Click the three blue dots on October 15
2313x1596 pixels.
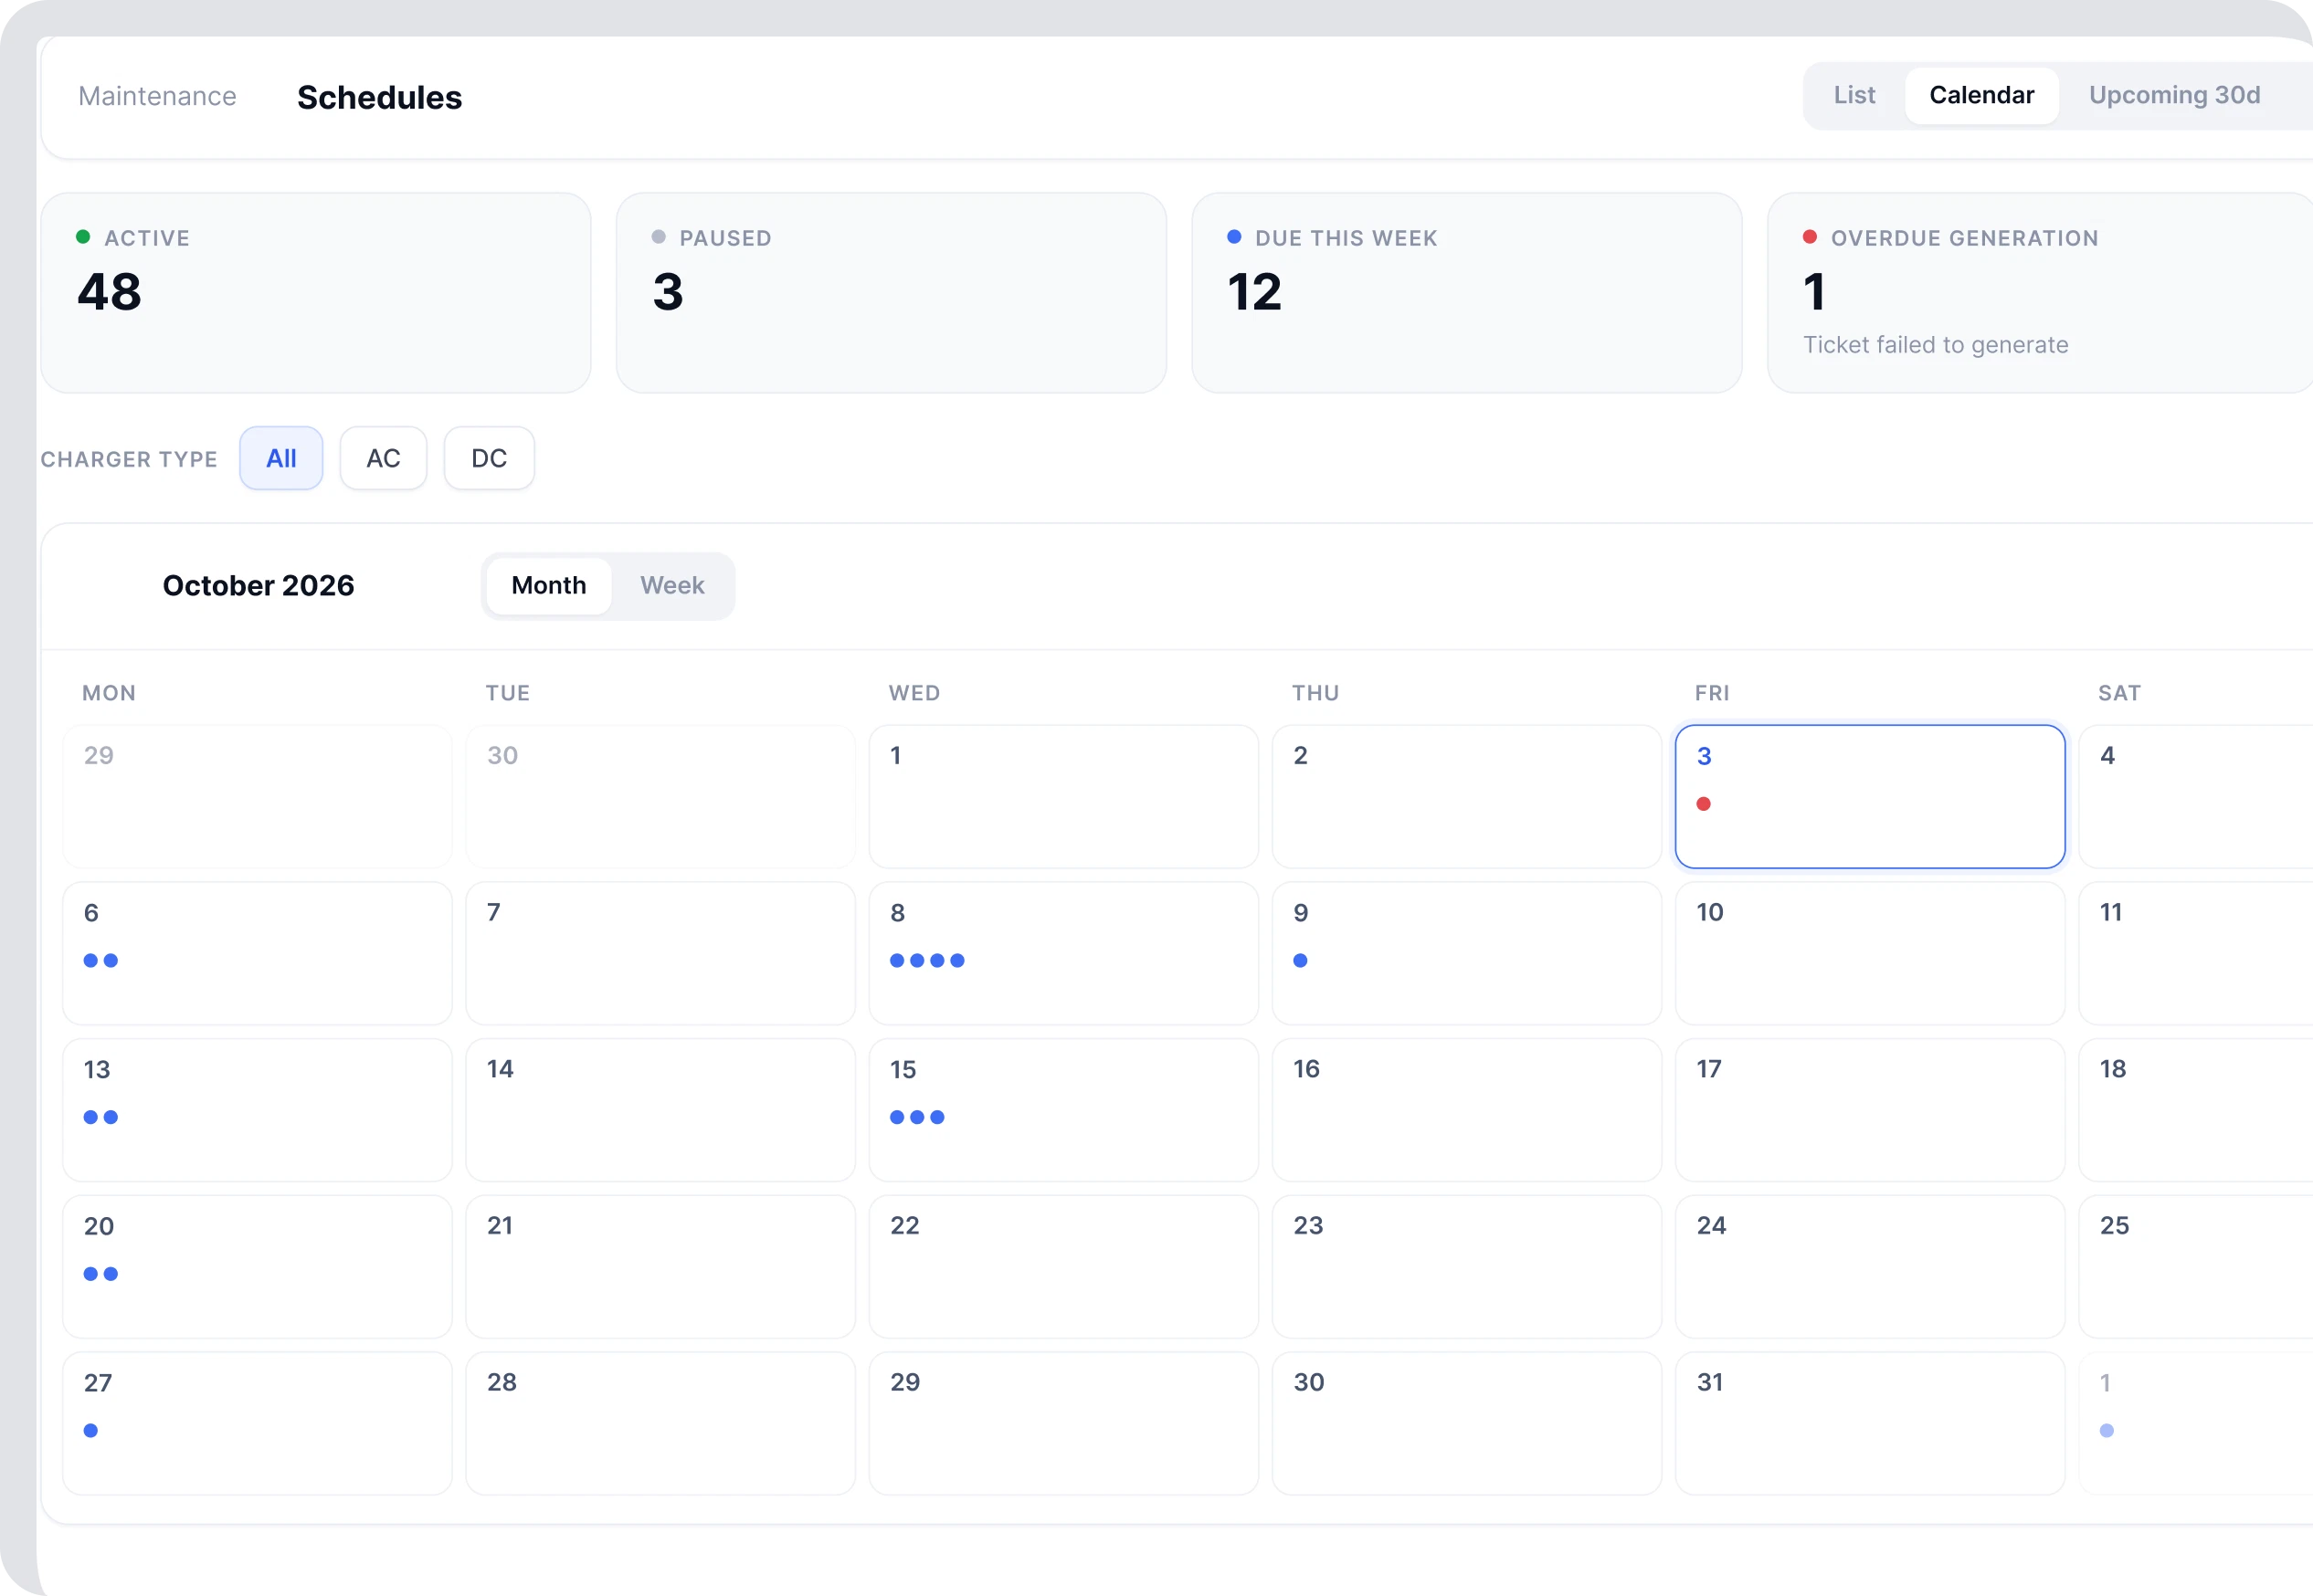pos(917,1117)
